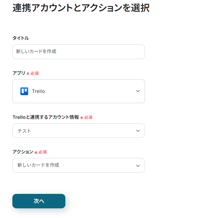Click the red asterisk next to アクション
This screenshot has height=218, width=210.
36,153
